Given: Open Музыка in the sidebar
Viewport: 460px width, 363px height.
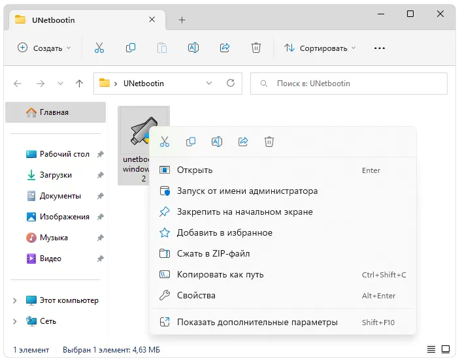Looking at the screenshot, I should (x=47, y=238).
